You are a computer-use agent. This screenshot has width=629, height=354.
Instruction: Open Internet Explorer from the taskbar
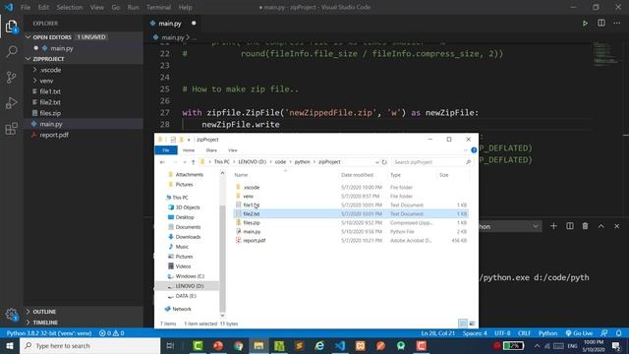coord(319,345)
